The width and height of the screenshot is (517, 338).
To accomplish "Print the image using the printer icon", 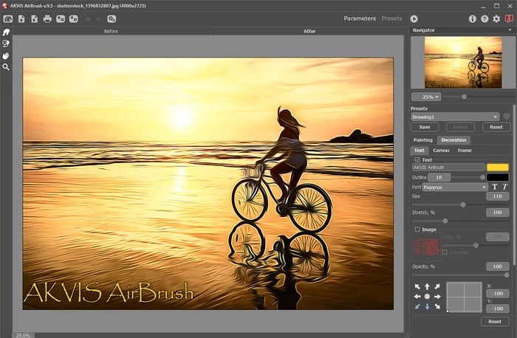I will tap(47, 18).
